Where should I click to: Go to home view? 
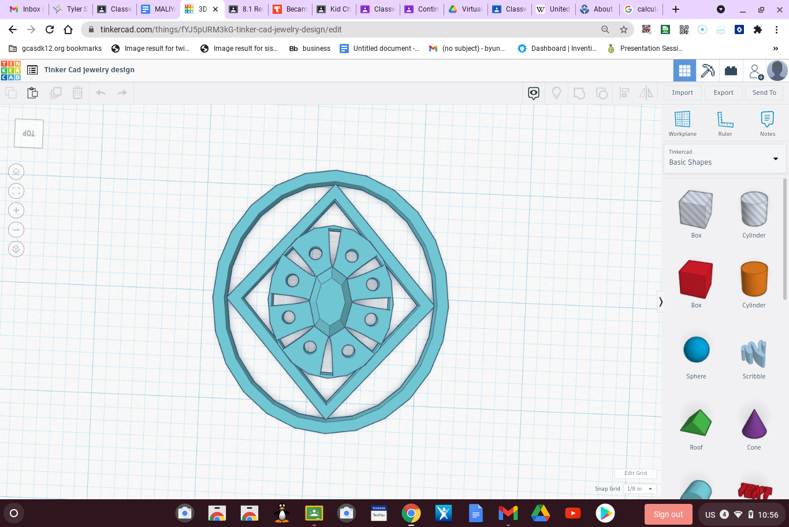[x=16, y=172]
